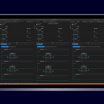Select the Network 3 header in the right pane
Image resolution: width=104 pixels, height=104 pixels.
88,74
